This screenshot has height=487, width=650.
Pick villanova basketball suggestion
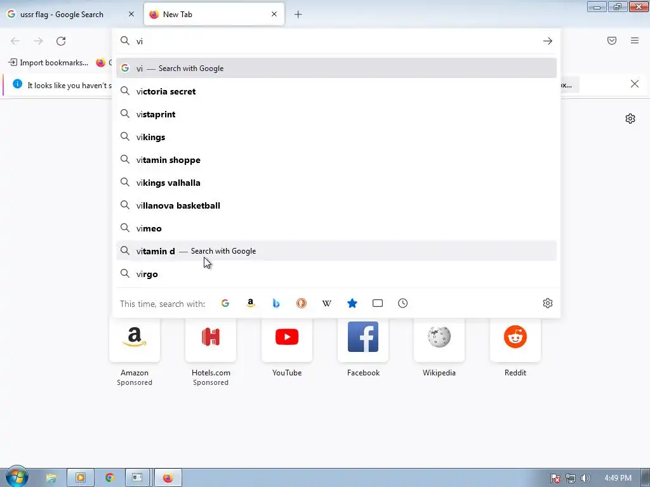point(336,205)
